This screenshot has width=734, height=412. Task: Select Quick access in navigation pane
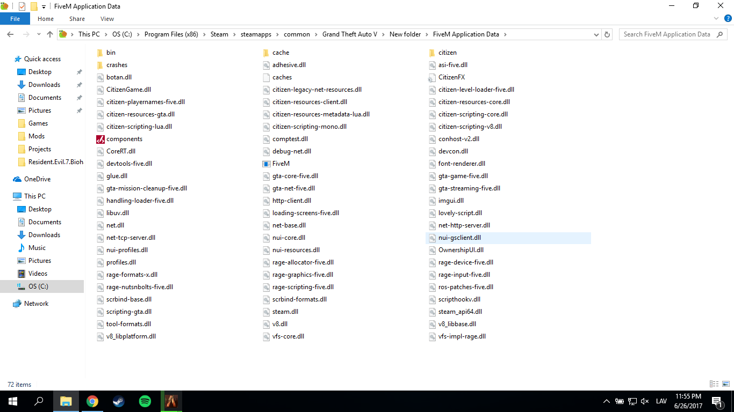(42, 59)
